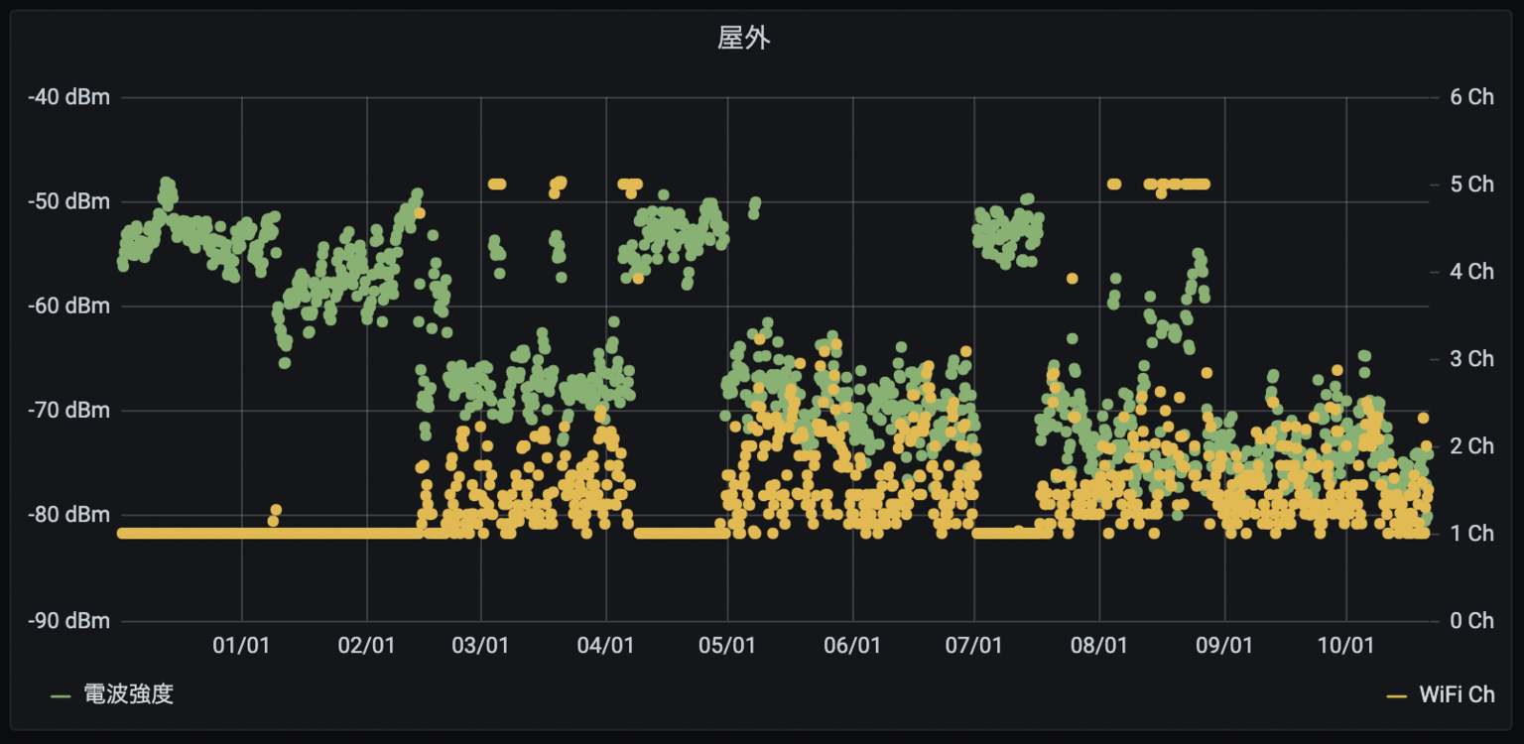Click the -60 dBm axis label

click(68, 306)
